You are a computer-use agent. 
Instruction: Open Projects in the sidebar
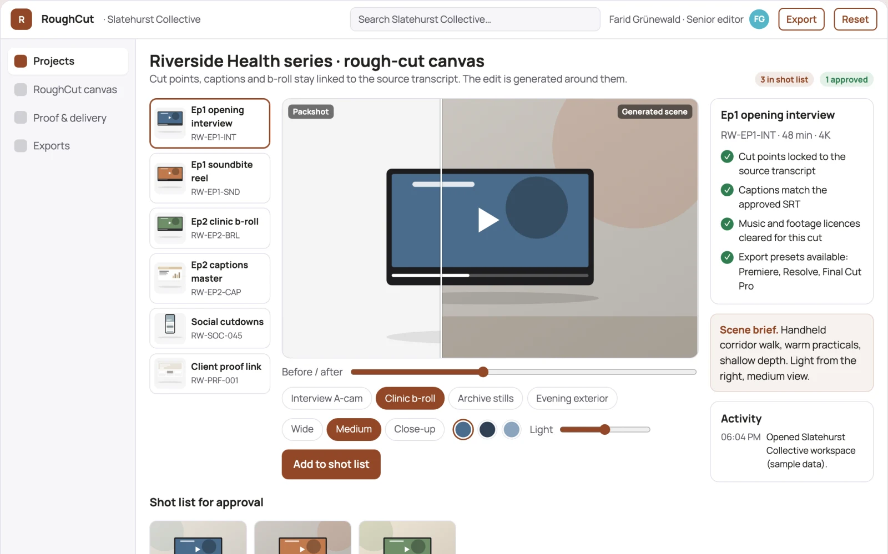tap(68, 61)
